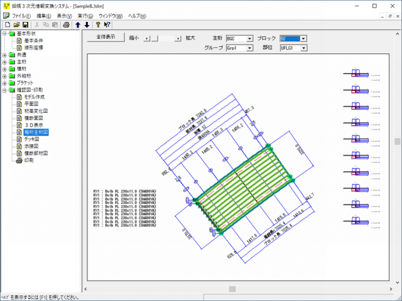Click the zoom slider's right arrow toward 拡大
Image resolution: width=402 pixels, height=301 pixels.
click(178, 38)
